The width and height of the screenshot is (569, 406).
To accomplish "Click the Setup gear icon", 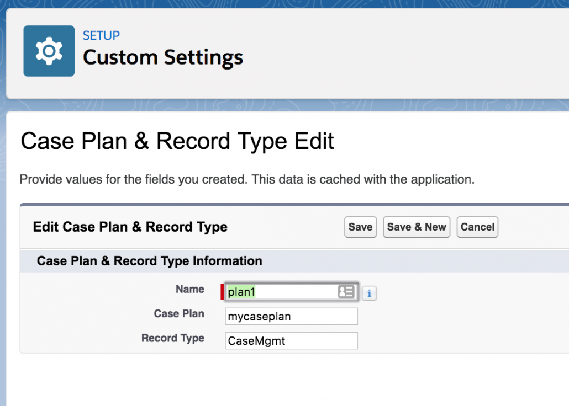I will click(x=49, y=51).
